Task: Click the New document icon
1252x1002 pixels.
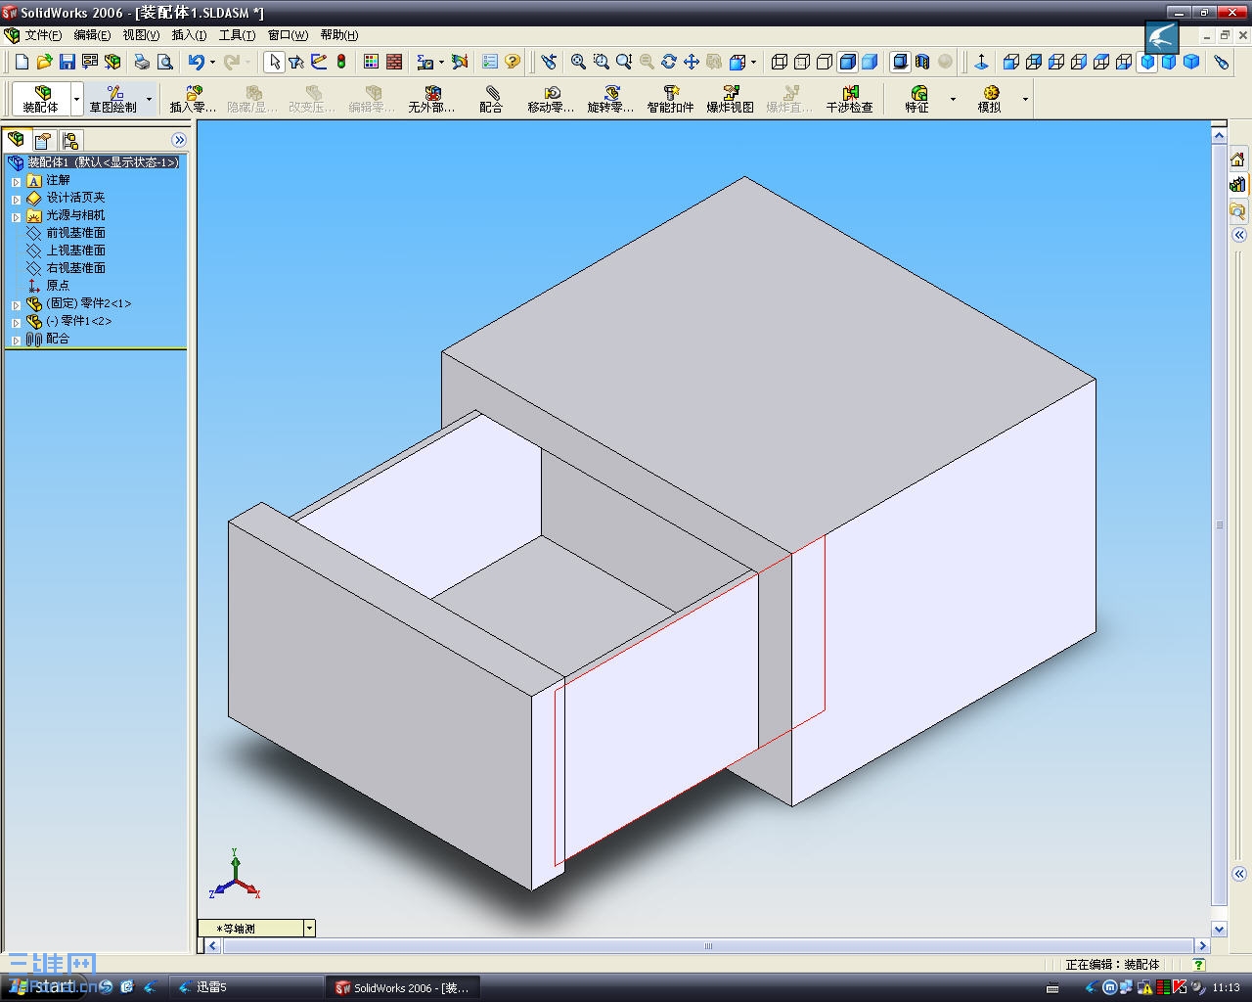Action: coord(22,62)
